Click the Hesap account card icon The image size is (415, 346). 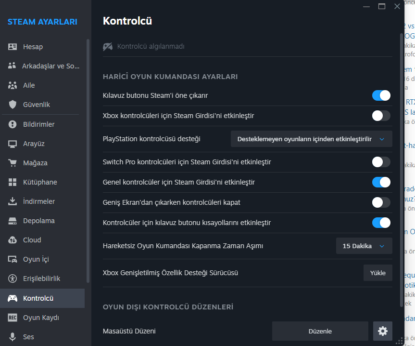pyautogui.click(x=13, y=47)
